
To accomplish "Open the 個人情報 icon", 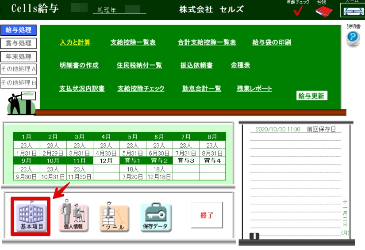I will coord(73,216).
